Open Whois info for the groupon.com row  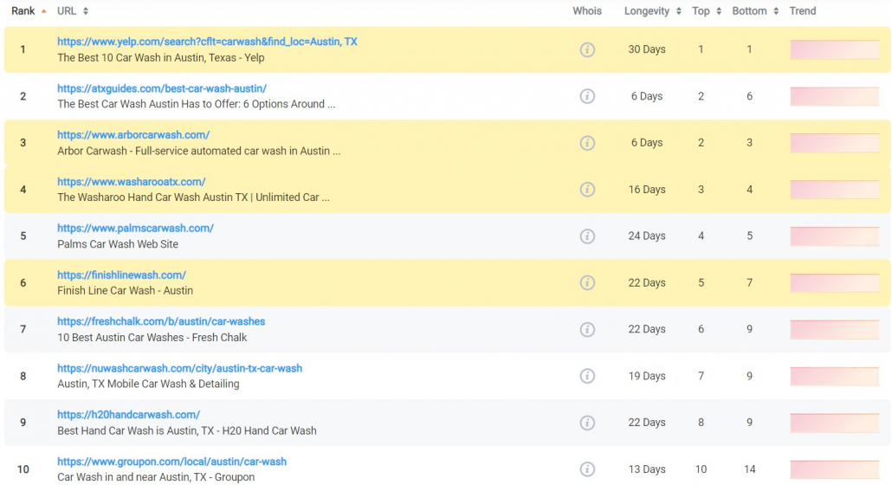click(587, 469)
